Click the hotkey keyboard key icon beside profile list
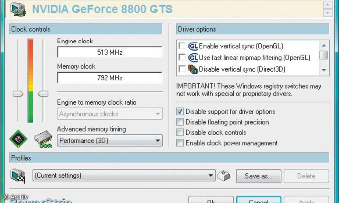This screenshot has width=339, height=203. [224, 176]
